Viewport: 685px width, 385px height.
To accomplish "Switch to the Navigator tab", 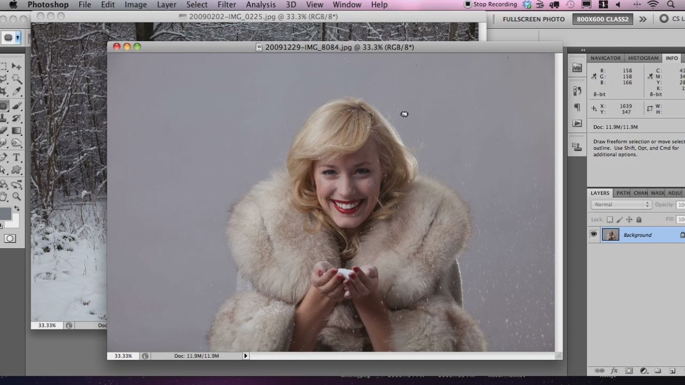I will pyautogui.click(x=606, y=58).
